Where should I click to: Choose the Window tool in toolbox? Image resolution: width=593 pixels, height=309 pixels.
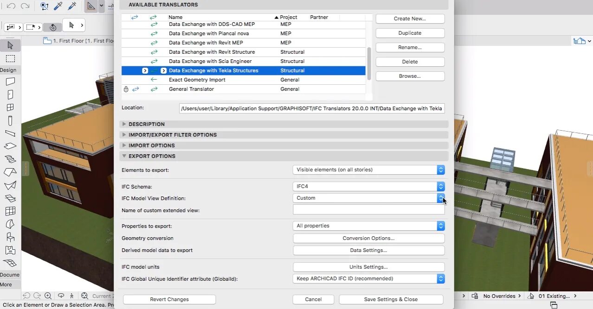click(x=10, y=107)
